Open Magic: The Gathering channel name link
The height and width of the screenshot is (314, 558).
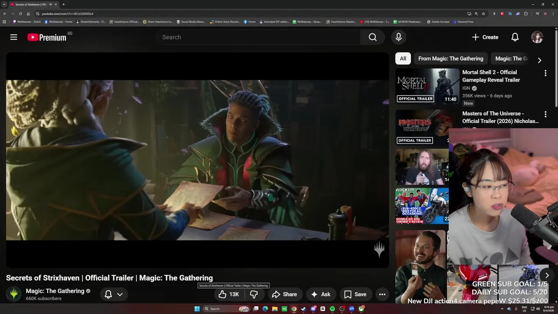(55, 291)
